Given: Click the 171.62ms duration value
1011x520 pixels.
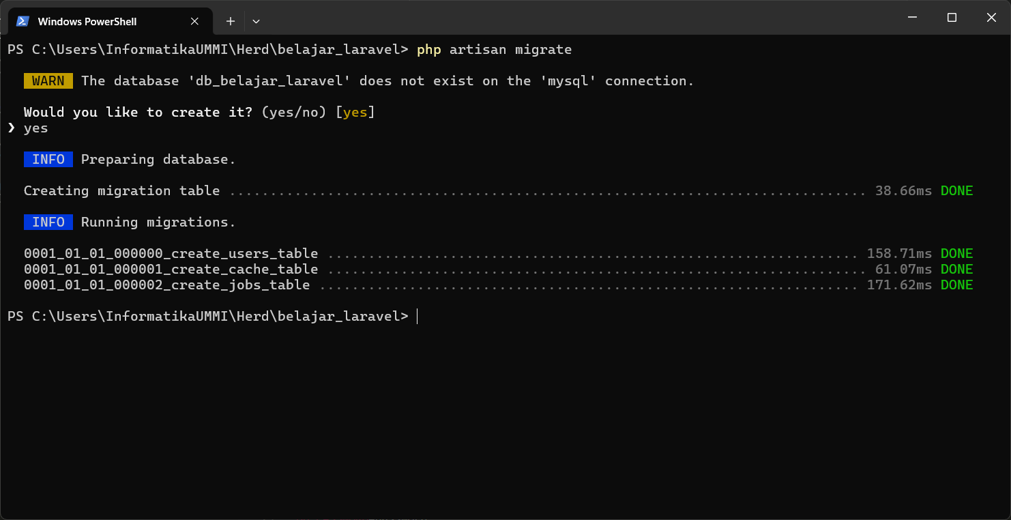Looking at the screenshot, I should tap(899, 285).
